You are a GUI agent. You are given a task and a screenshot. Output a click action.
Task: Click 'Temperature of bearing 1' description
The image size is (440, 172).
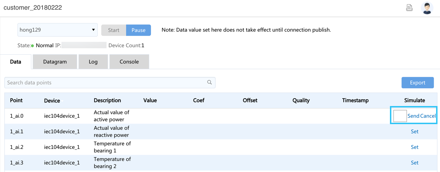pos(112,147)
